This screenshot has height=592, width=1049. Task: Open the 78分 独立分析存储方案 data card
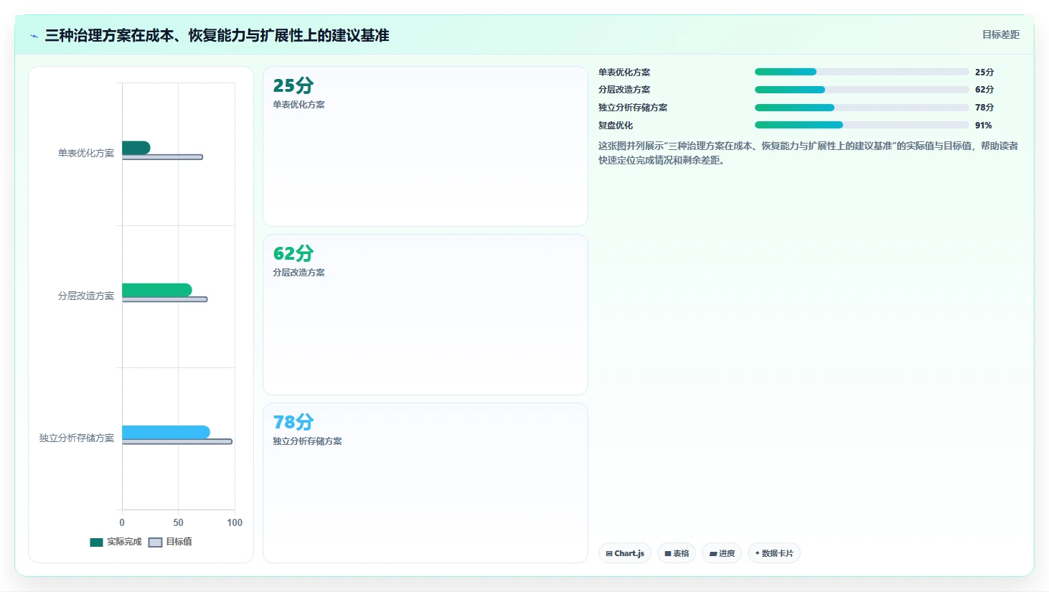(425, 483)
